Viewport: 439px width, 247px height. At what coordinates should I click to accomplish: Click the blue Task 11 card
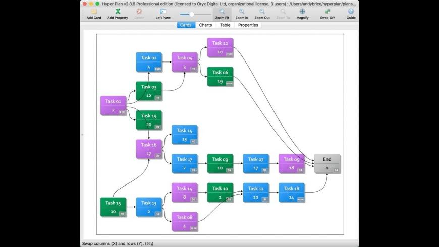[256, 193]
